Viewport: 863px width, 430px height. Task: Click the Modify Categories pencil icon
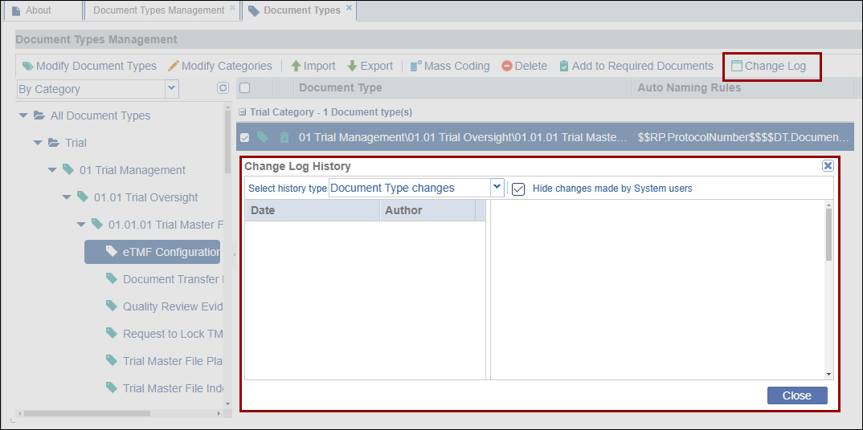173,67
